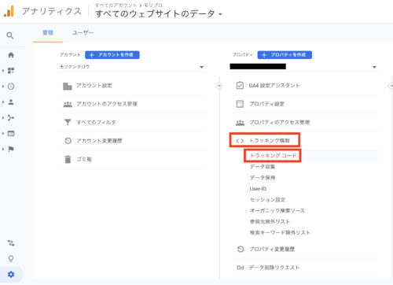
Task: Open the property selector dropdown arrow
Action: [374, 67]
